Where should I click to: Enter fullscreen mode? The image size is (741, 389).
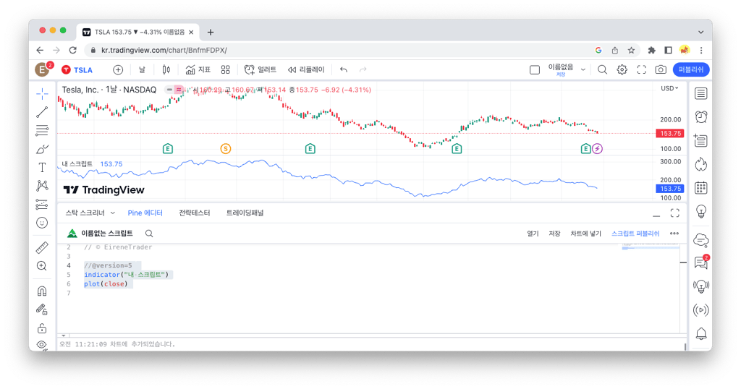coord(641,70)
